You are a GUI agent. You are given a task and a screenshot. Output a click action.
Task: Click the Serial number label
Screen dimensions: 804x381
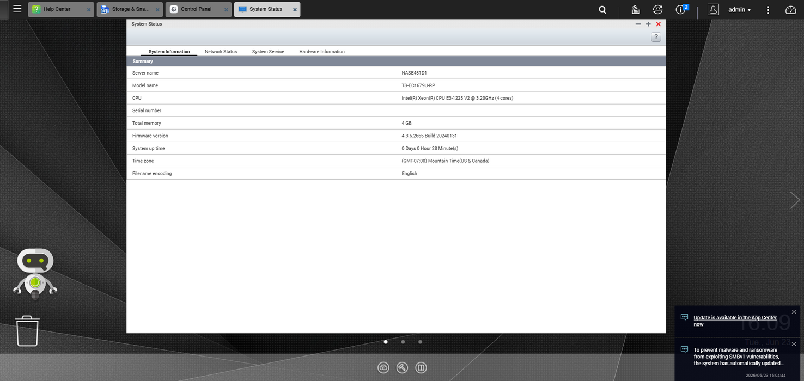tap(147, 110)
